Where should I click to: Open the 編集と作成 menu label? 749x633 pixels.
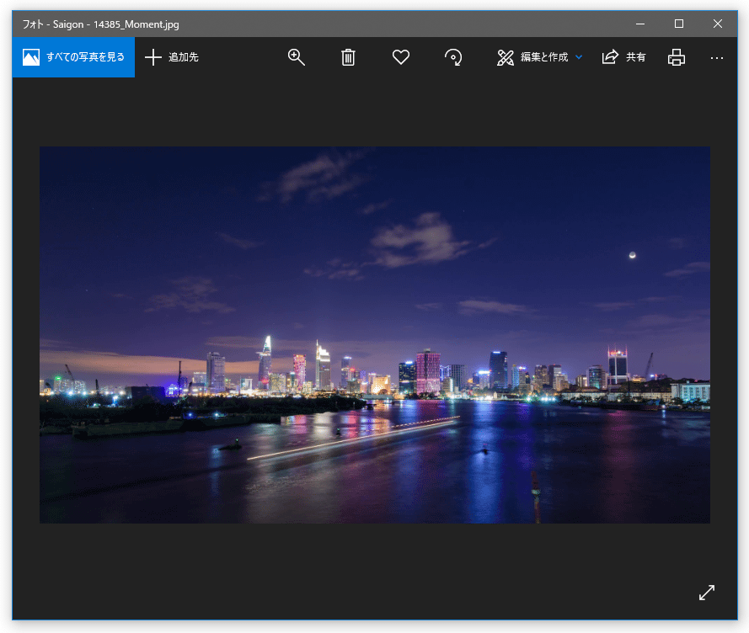click(x=544, y=57)
